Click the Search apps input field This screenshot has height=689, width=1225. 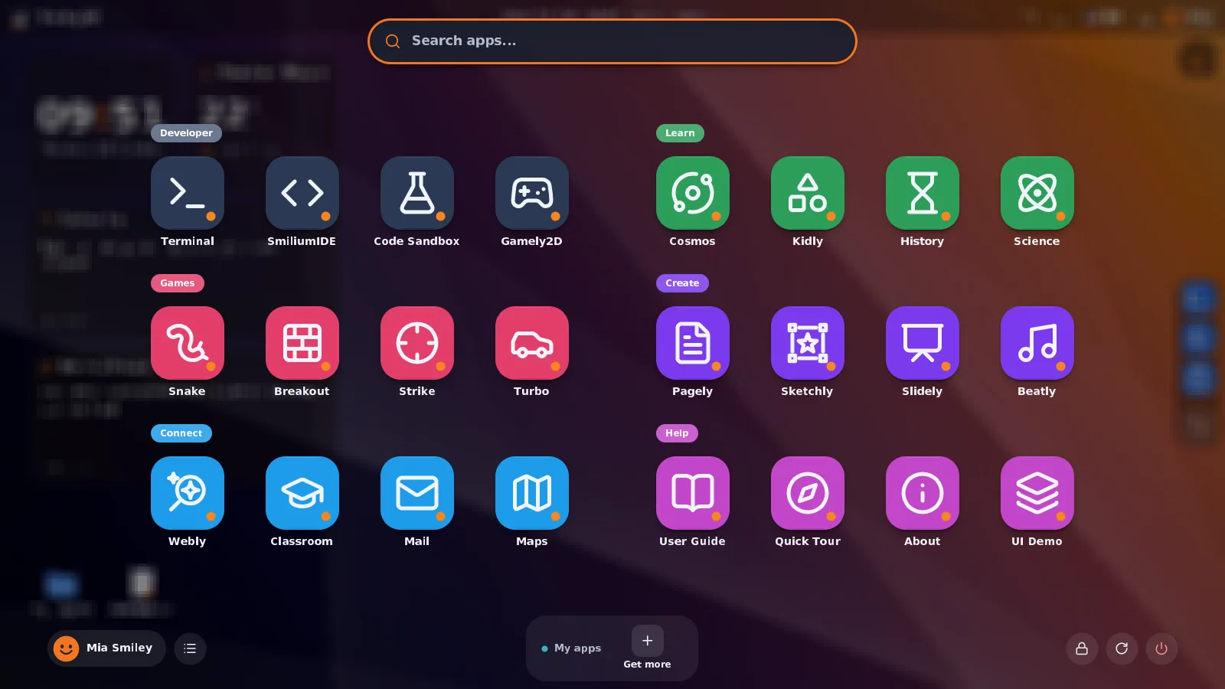(612, 41)
